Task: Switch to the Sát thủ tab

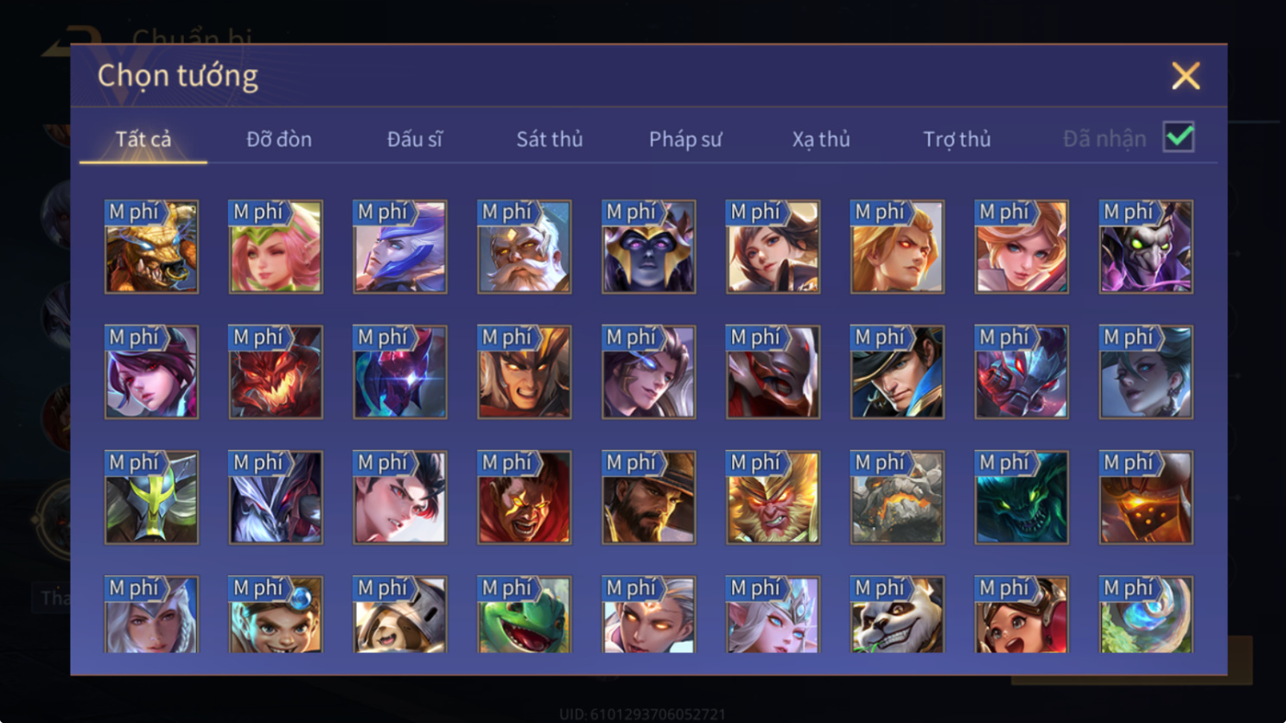Action: (550, 139)
